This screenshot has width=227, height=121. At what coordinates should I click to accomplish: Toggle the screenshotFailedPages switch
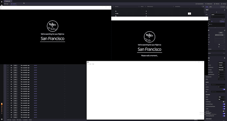point(224,107)
